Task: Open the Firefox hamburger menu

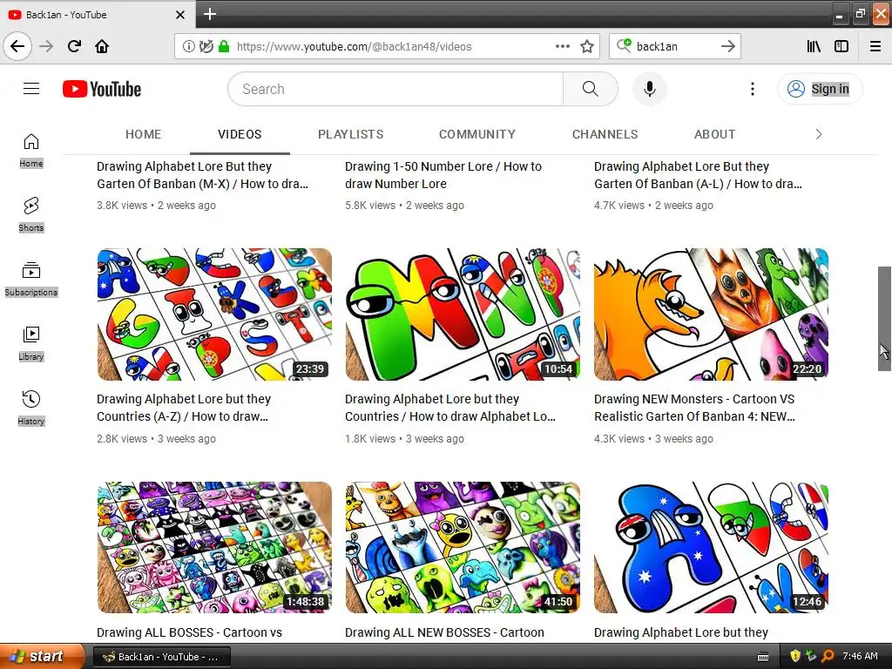Action: coord(875,47)
